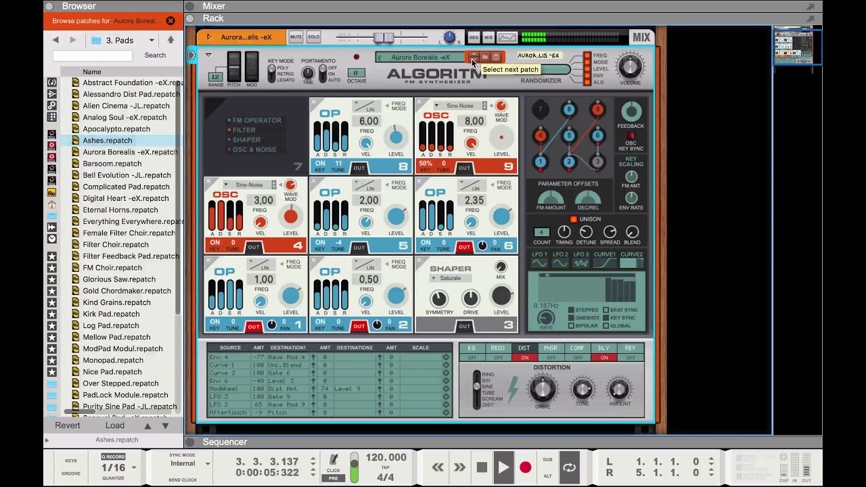
Task: Enable the Bipolar LFO checkbox
Action: pyautogui.click(x=571, y=326)
